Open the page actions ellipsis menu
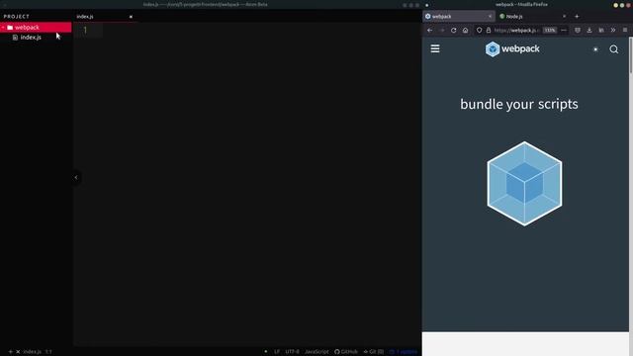 (564, 31)
